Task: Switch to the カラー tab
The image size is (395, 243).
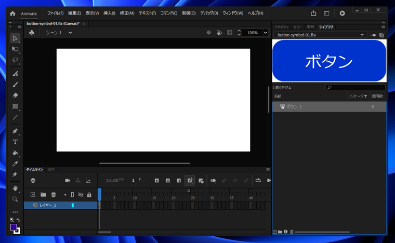Action: click(297, 27)
